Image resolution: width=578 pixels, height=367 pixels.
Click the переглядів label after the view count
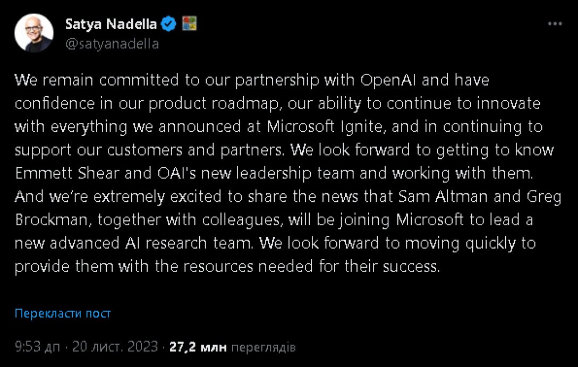(265, 347)
